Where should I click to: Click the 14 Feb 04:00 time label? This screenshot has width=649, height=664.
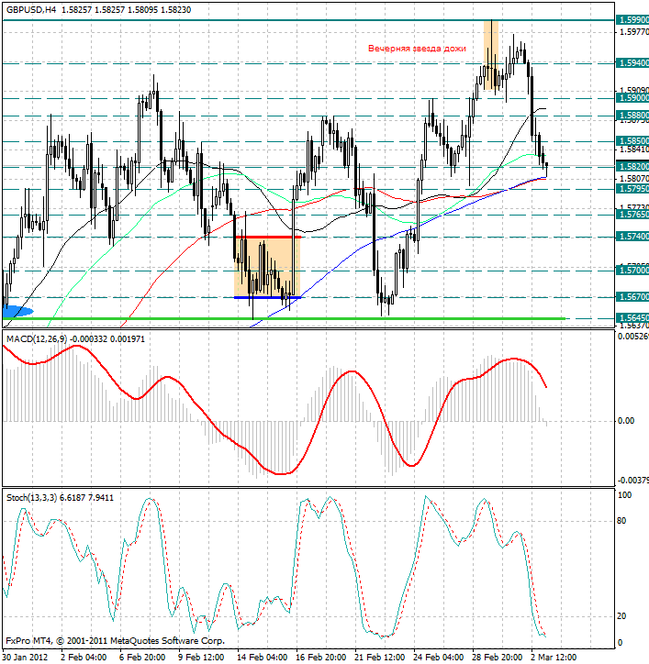(x=263, y=658)
